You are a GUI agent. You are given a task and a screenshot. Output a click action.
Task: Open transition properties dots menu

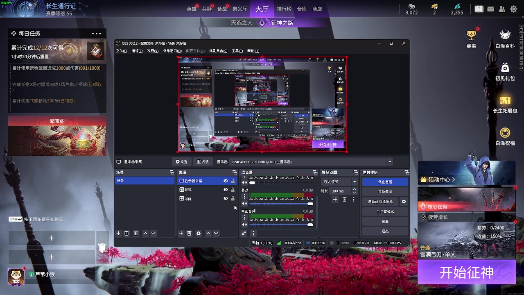pos(354,200)
